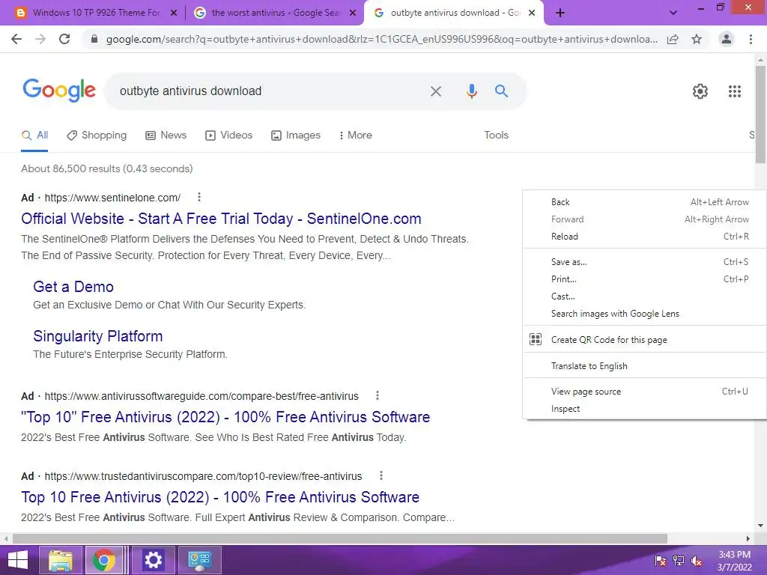This screenshot has height=575, width=767.
Task: Click the Google logo
Action: (x=59, y=91)
